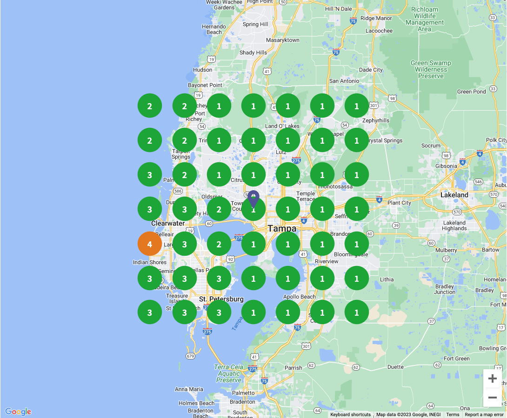The height and width of the screenshot is (418, 507).
Task: Zoom out with the minus button
Action: [493, 398]
